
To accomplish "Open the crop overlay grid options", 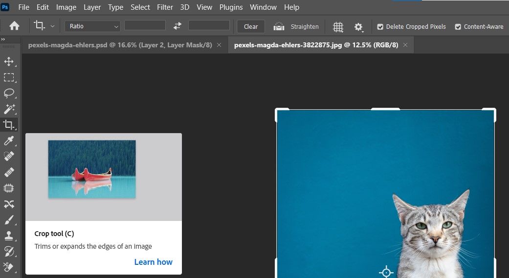I will tap(338, 27).
